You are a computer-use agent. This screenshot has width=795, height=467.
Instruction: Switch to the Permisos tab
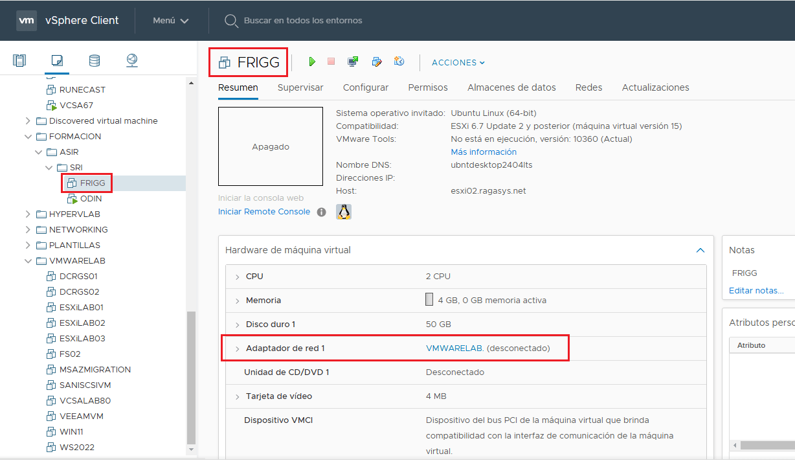click(x=428, y=87)
